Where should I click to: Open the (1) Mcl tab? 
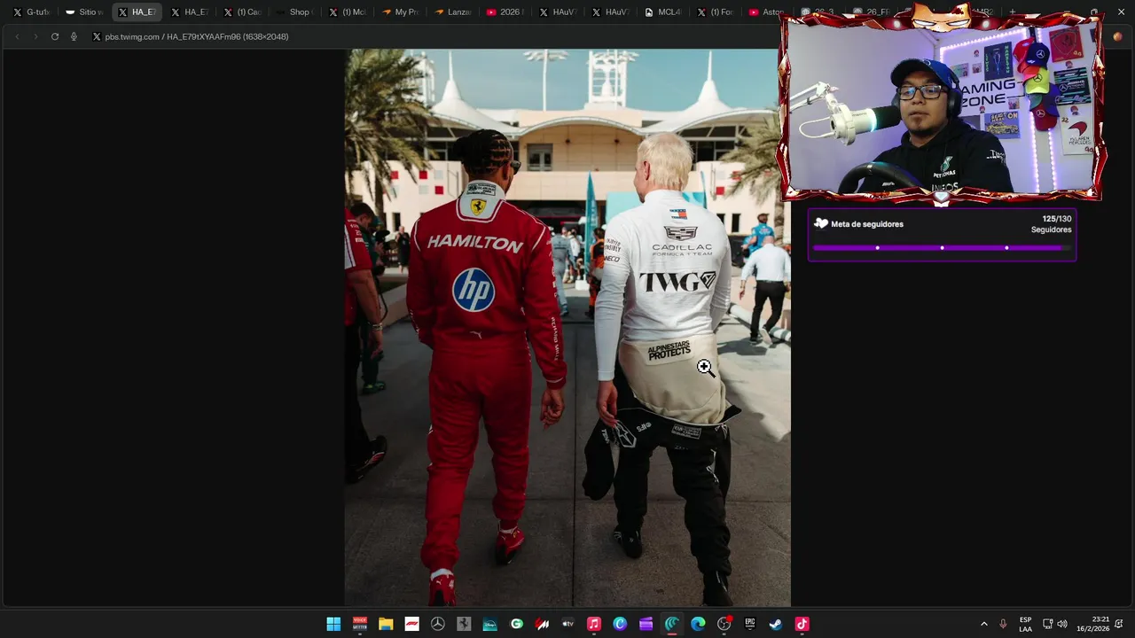point(348,12)
